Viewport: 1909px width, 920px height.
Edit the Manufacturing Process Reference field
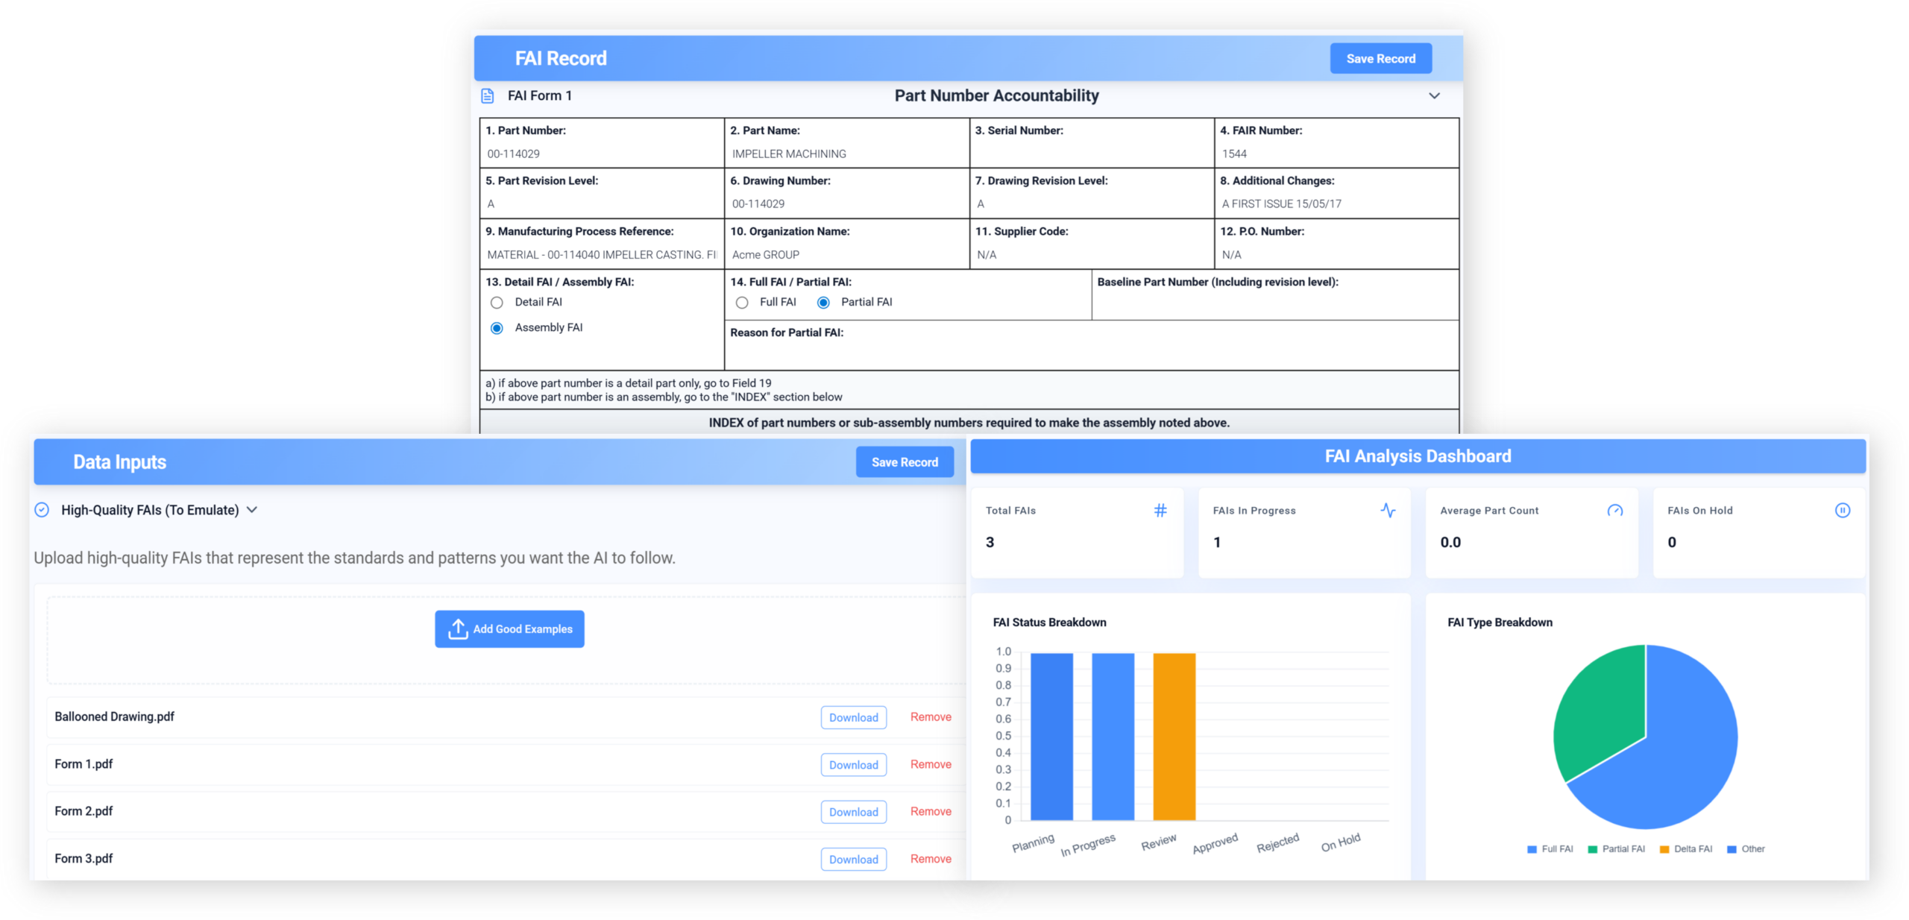(x=601, y=254)
